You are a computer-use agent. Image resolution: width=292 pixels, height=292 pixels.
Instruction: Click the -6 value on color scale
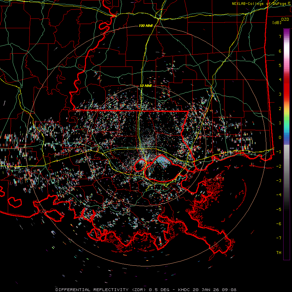(279, 224)
